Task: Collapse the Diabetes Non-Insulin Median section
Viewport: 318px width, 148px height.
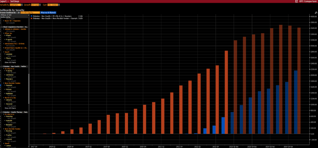Action: pos(2,66)
